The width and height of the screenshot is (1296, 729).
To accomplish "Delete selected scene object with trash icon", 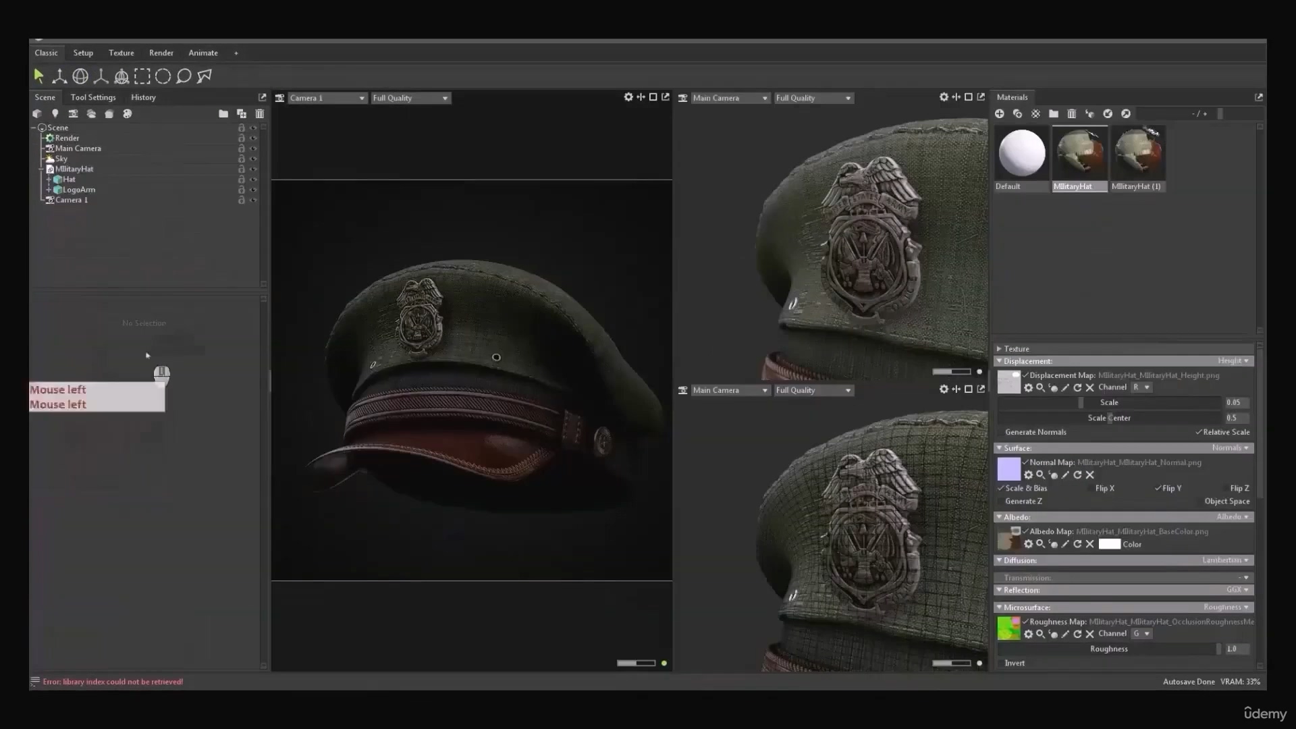I will tap(260, 113).
